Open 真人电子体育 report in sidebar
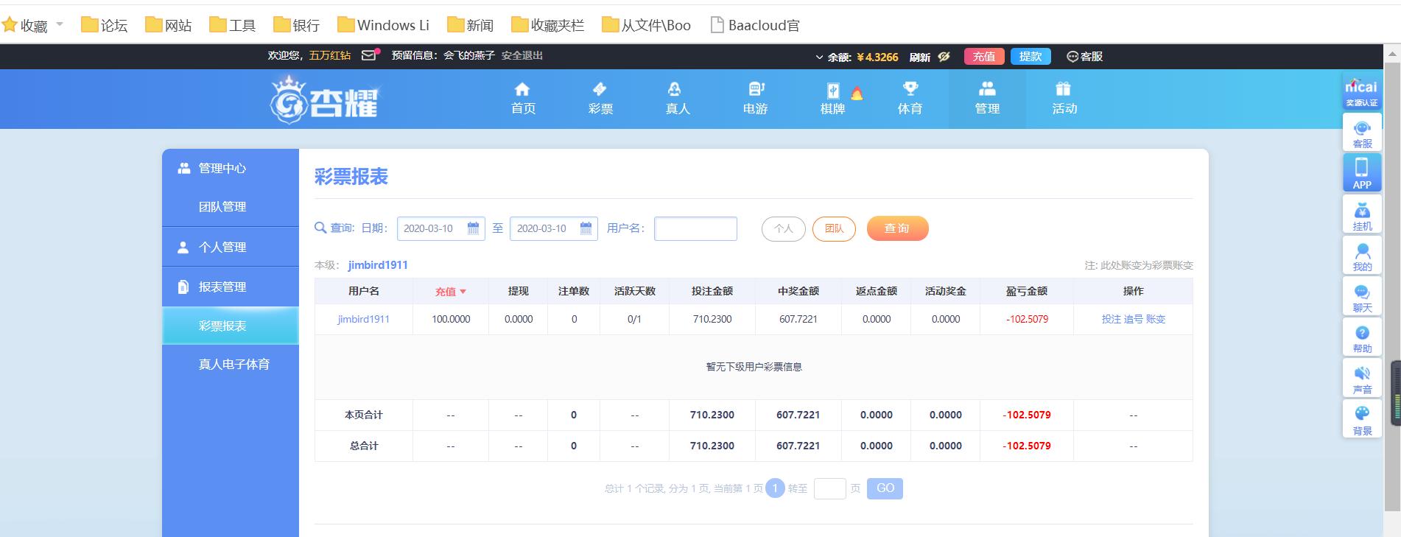 point(233,364)
